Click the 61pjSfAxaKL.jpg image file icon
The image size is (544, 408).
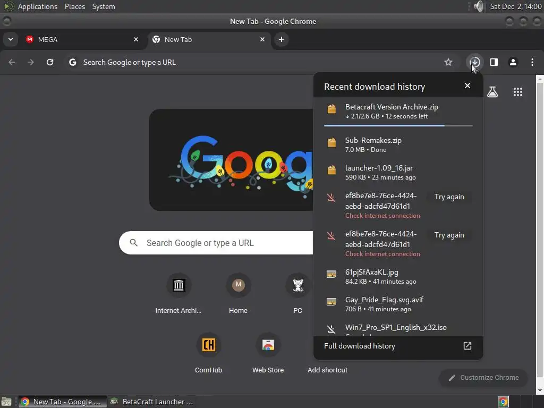(x=331, y=274)
